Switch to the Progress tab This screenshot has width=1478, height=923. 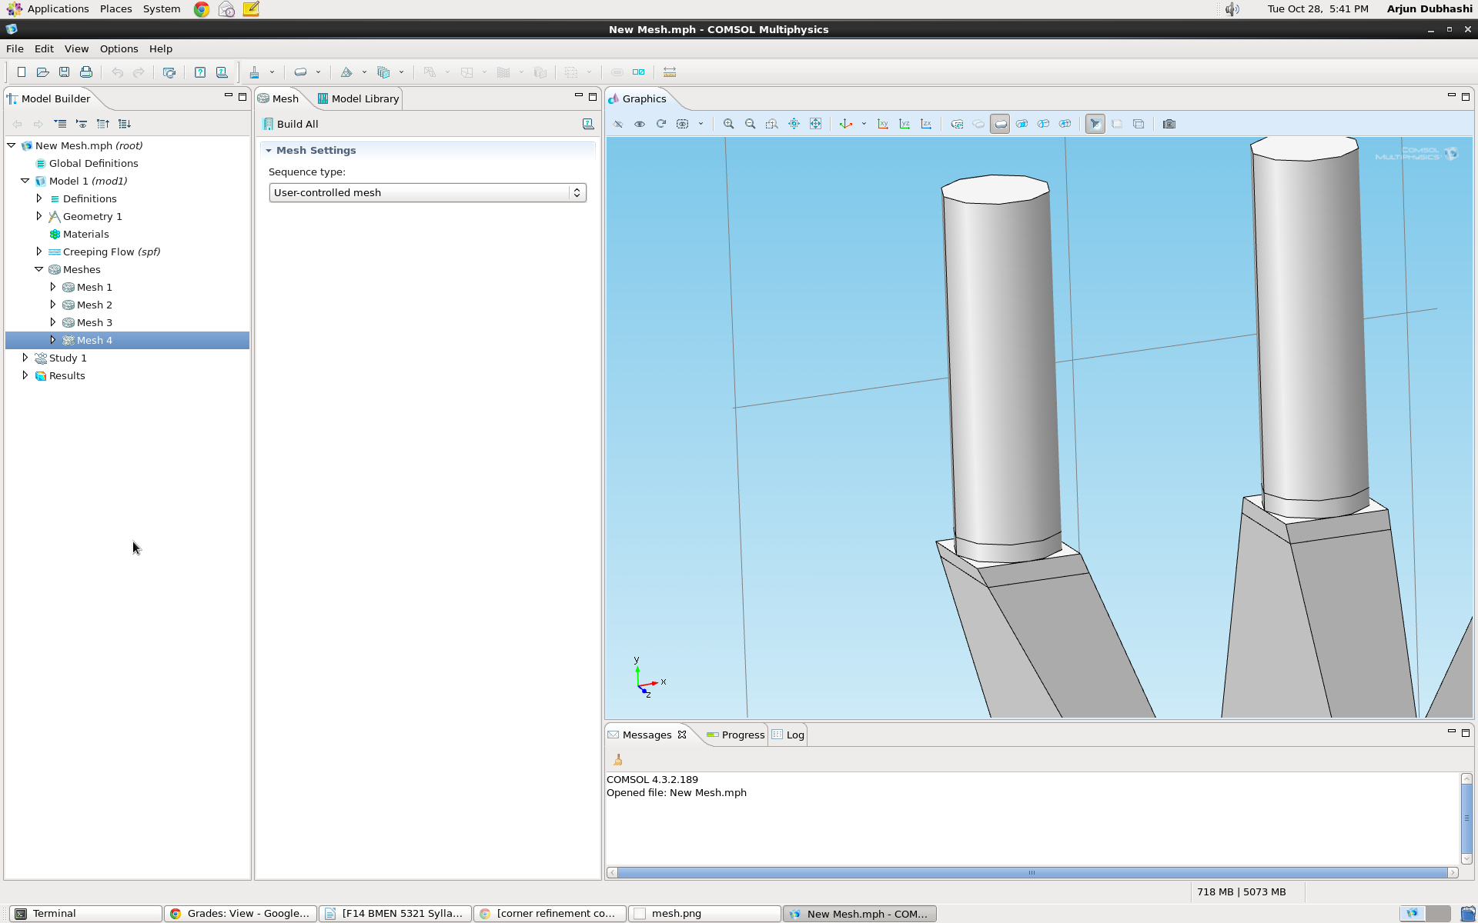pos(735,735)
